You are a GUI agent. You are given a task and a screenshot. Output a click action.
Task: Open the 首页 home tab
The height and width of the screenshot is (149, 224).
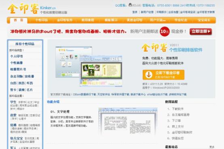[x=19, y=20]
